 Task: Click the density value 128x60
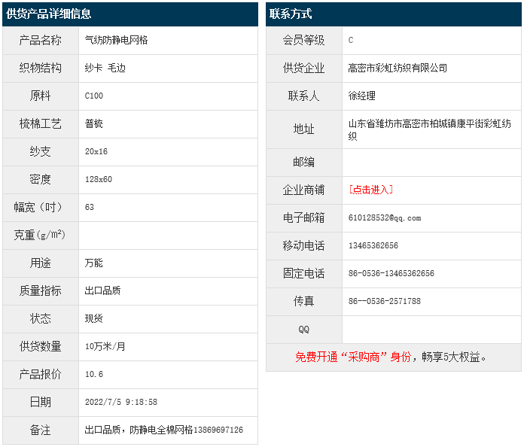click(x=98, y=179)
